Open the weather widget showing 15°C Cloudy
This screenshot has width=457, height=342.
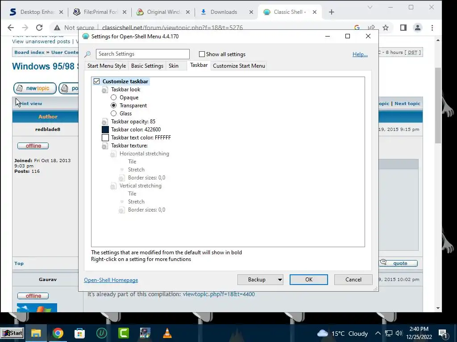point(342,333)
